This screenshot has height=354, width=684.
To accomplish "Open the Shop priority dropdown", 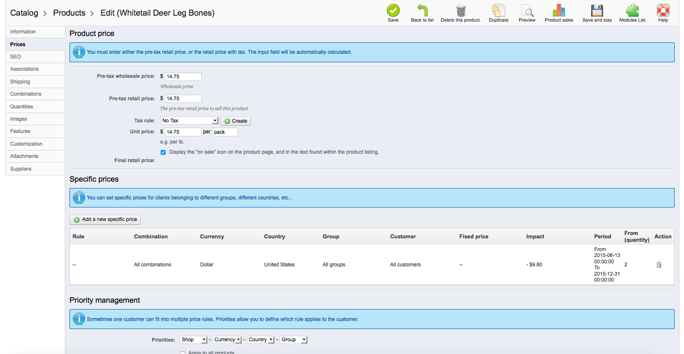I will [193, 340].
